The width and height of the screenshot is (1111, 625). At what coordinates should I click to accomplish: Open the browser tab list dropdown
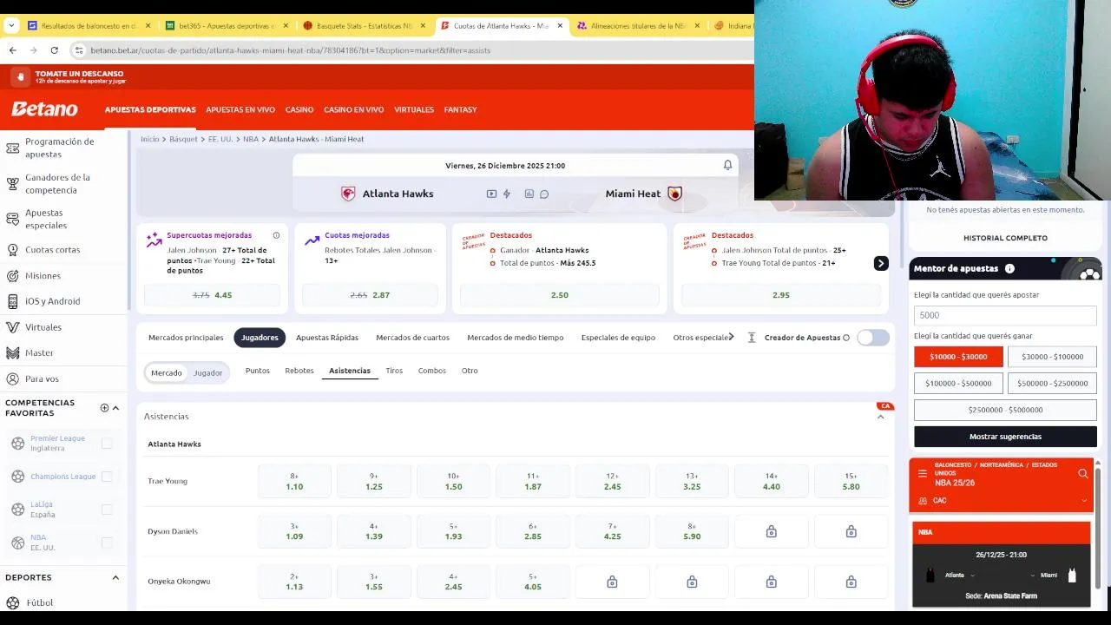(x=11, y=26)
